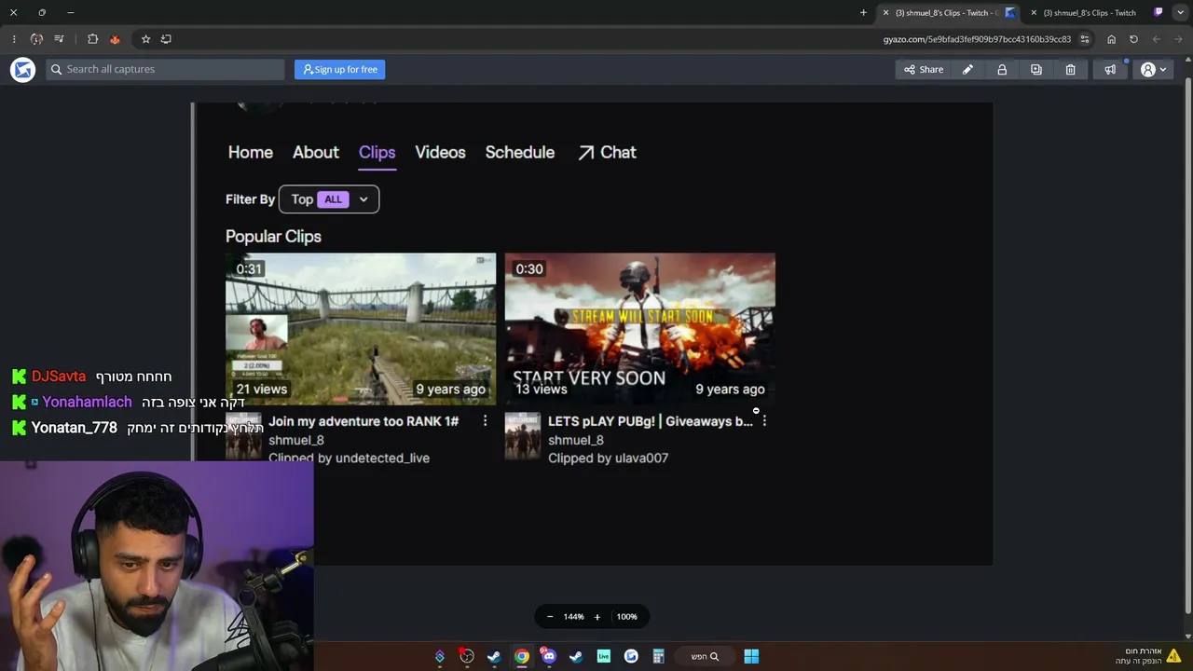Switch to the shmuel_8's Clips Twitch tab
Screen dimensions: 1193x671
click(1095, 13)
